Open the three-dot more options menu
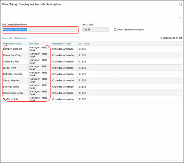The image size is (184, 163). (x=180, y=18)
